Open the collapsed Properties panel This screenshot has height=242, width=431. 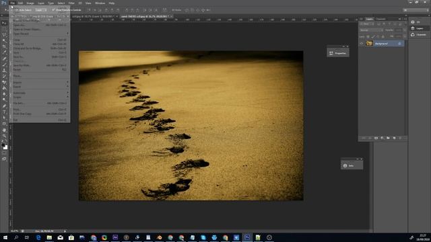(338, 53)
